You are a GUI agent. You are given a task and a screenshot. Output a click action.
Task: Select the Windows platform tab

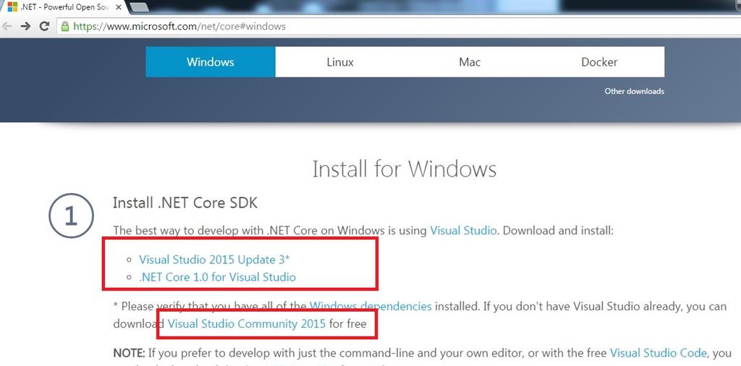click(211, 62)
